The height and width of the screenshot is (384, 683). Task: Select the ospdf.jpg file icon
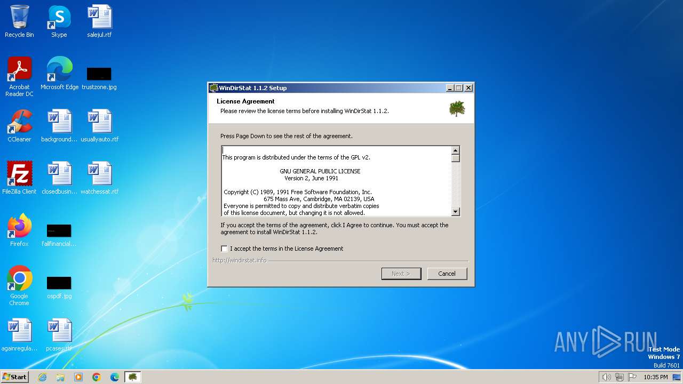[59, 287]
